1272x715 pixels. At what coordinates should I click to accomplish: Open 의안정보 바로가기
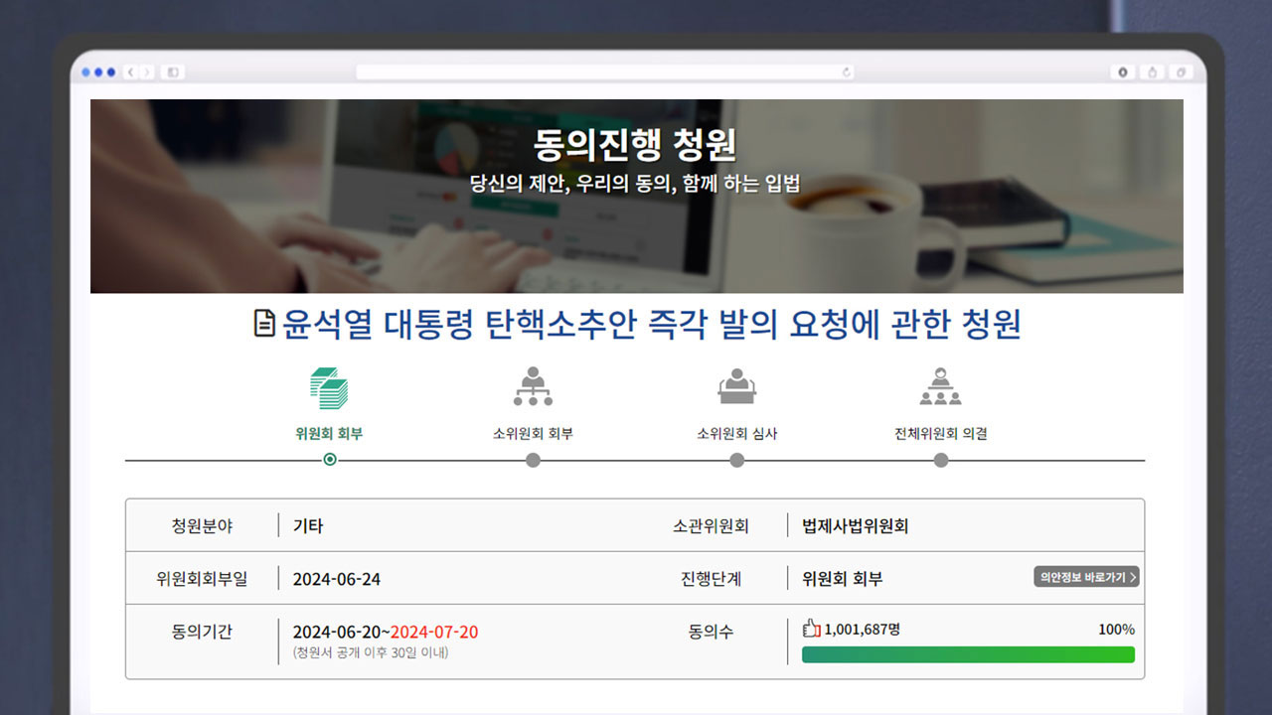click(1085, 577)
